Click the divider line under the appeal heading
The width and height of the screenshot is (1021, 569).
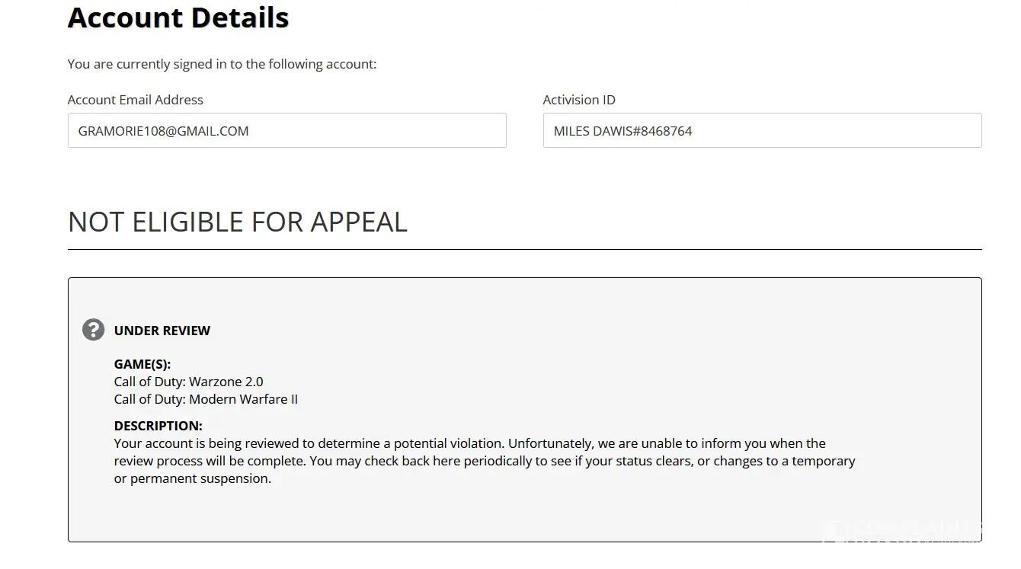pos(524,249)
